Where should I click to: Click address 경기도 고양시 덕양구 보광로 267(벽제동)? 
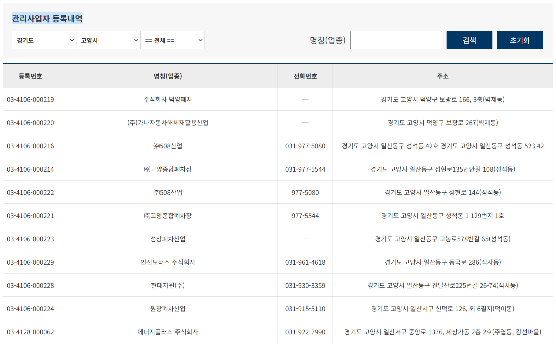[444, 122]
